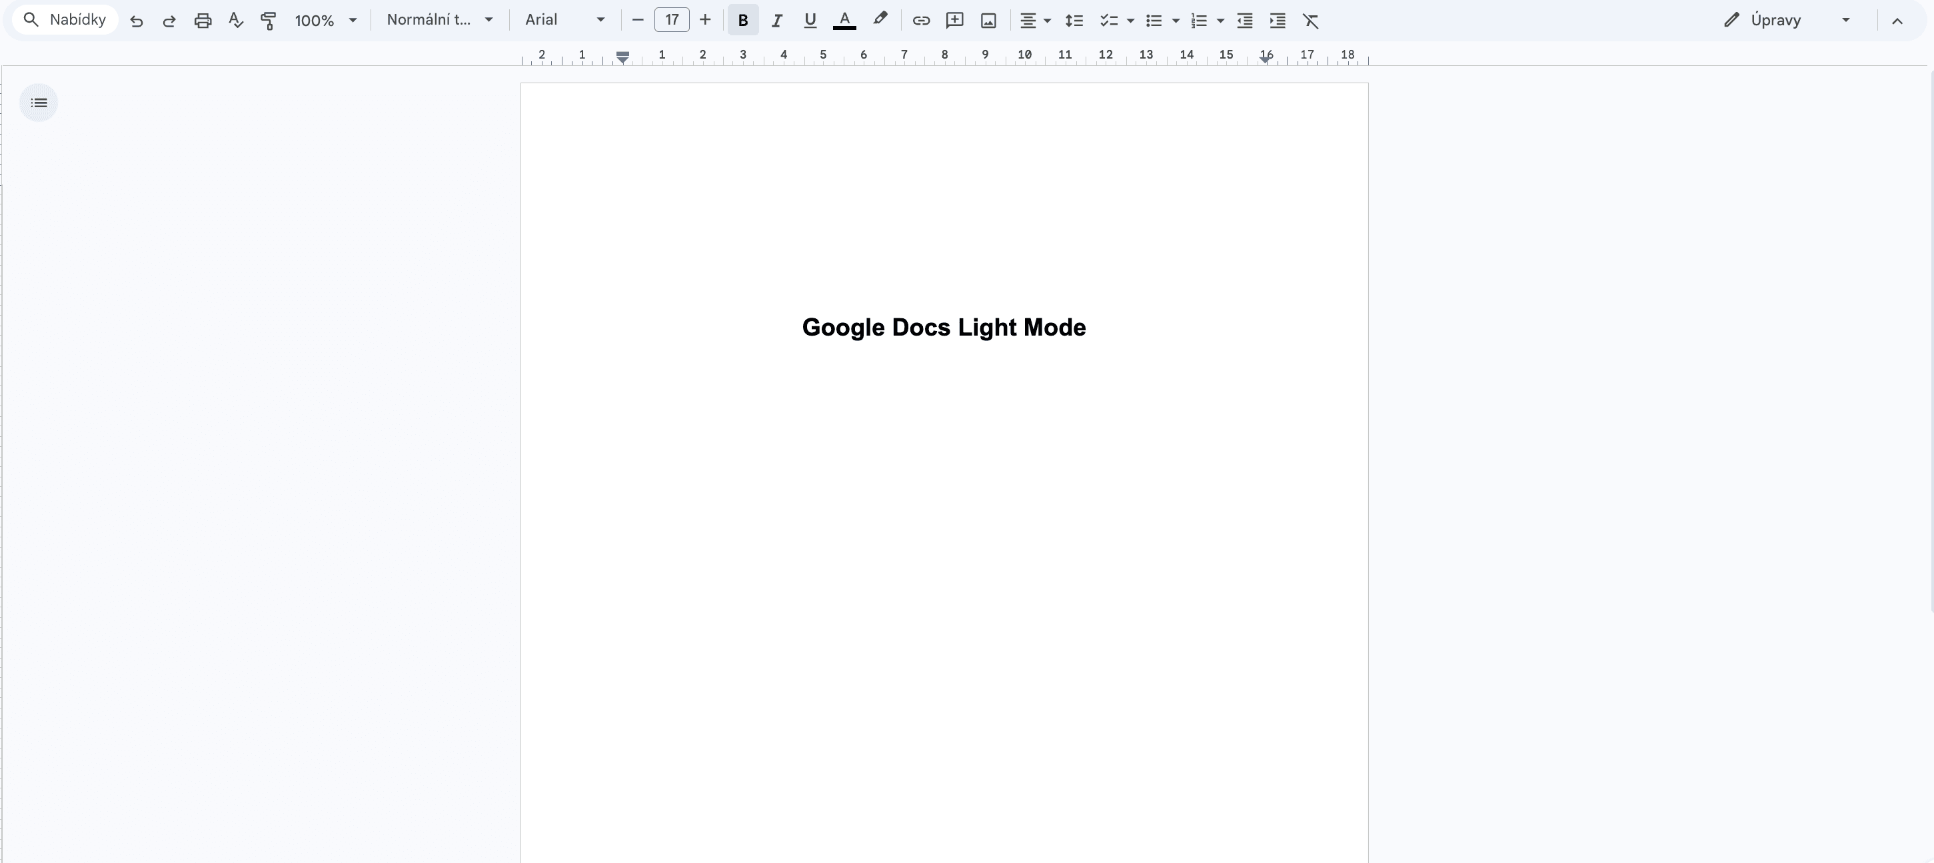This screenshot has height=863, width=1934.
Task: Open the Arial font dropdown
Action: click(565, 20)
